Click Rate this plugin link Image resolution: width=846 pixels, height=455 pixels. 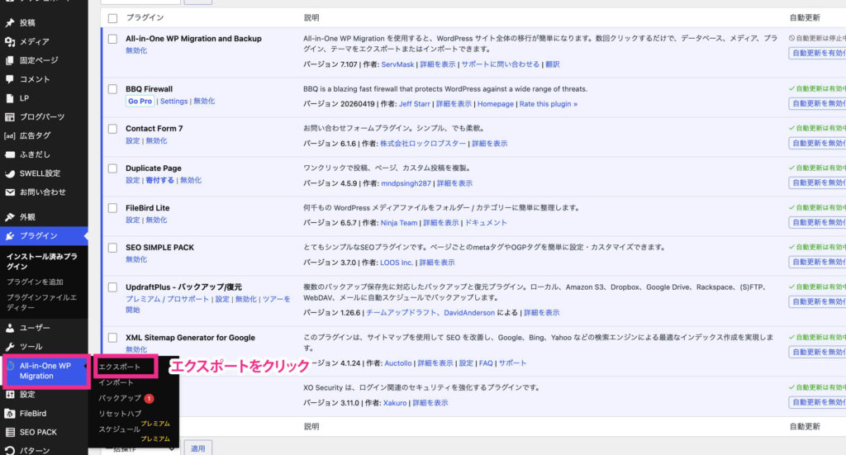point(549,104)
